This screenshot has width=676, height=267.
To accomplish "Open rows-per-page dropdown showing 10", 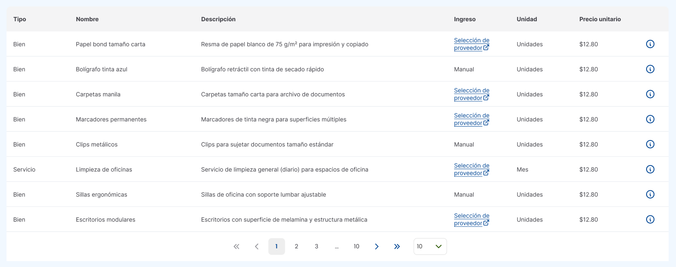I will 430,247.
